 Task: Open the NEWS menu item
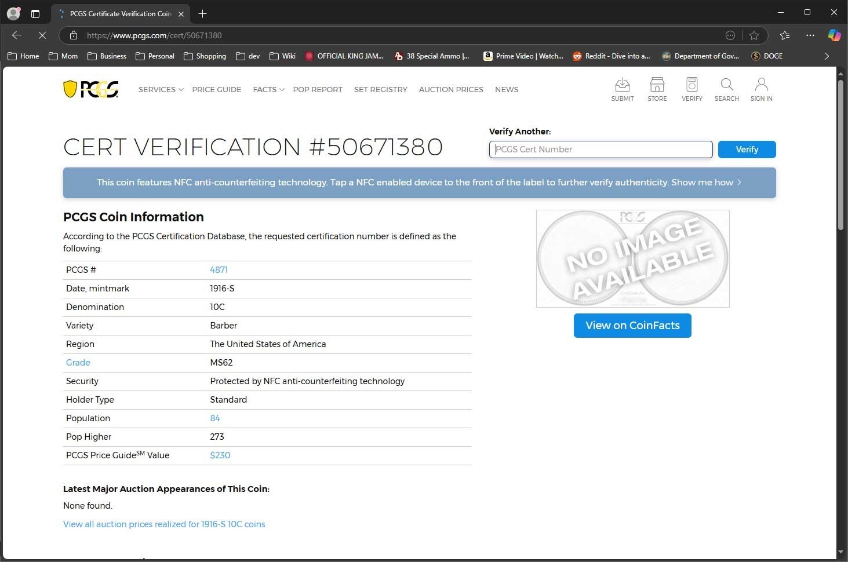tap(507, 89)
